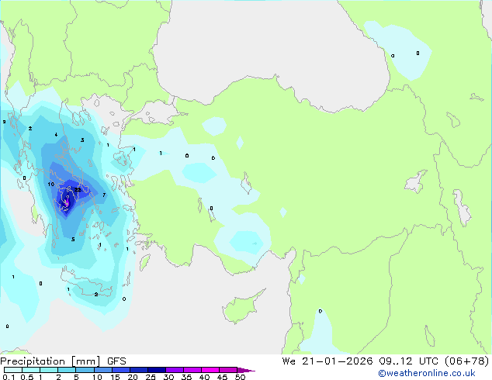Open the weatheronline.co.uk copyright link
The image size is (492, 380).
427,373
